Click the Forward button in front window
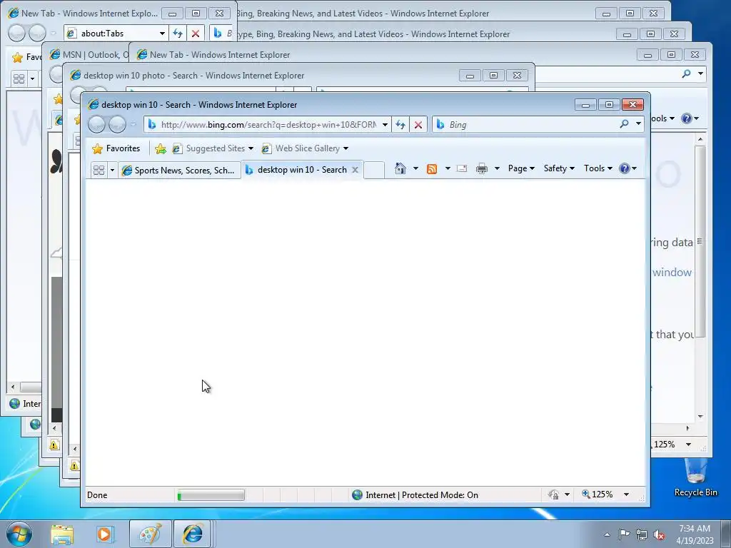 click(117, 124)
